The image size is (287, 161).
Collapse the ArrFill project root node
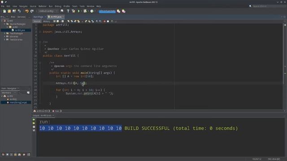(2, 21)
